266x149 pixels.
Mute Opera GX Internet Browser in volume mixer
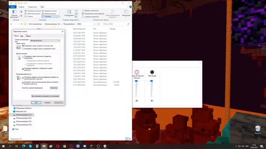(137, 101)
